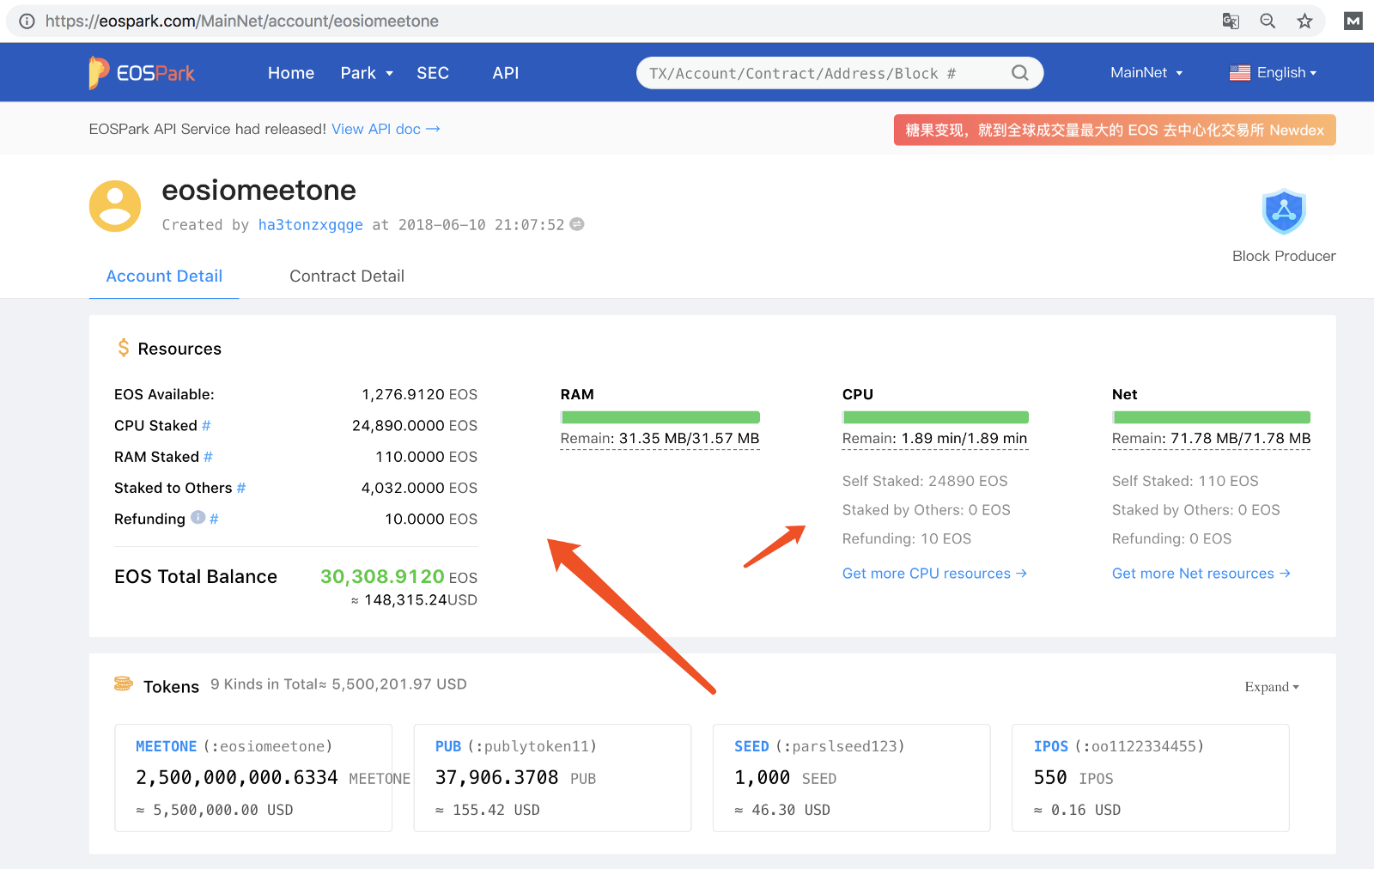Click the coins icon beside the Tokens heading
The height and width of the screenshot is (869, 1374).
[x=124, y=684]
